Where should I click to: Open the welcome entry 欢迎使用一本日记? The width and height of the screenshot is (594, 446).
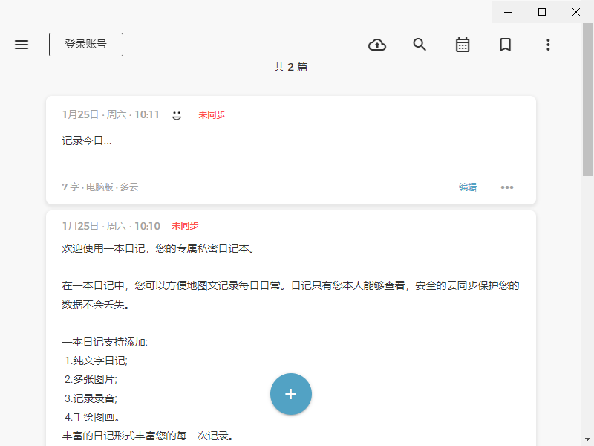pyautogui.click(x=158, y=248)
